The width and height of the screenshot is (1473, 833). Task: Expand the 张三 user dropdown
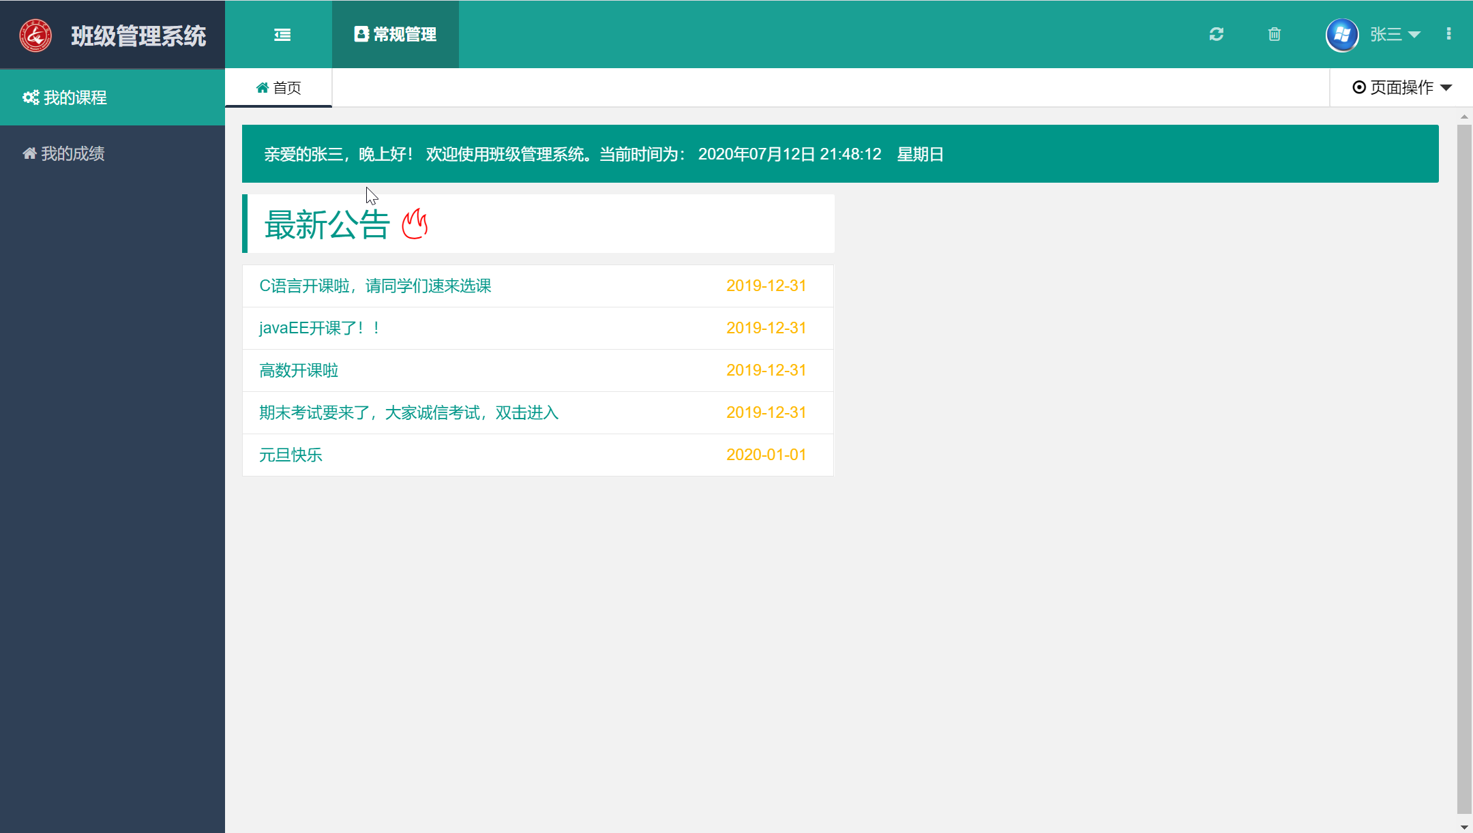click(1395, 35)
